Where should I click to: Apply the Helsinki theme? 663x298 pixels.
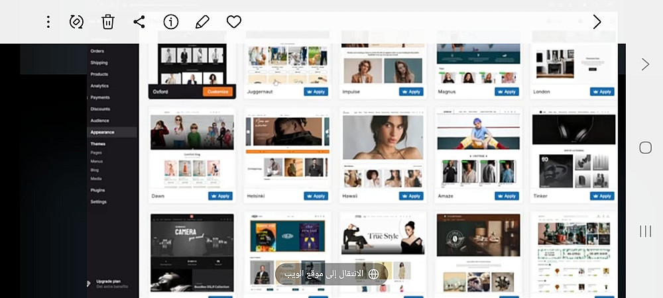coord(316,196)
